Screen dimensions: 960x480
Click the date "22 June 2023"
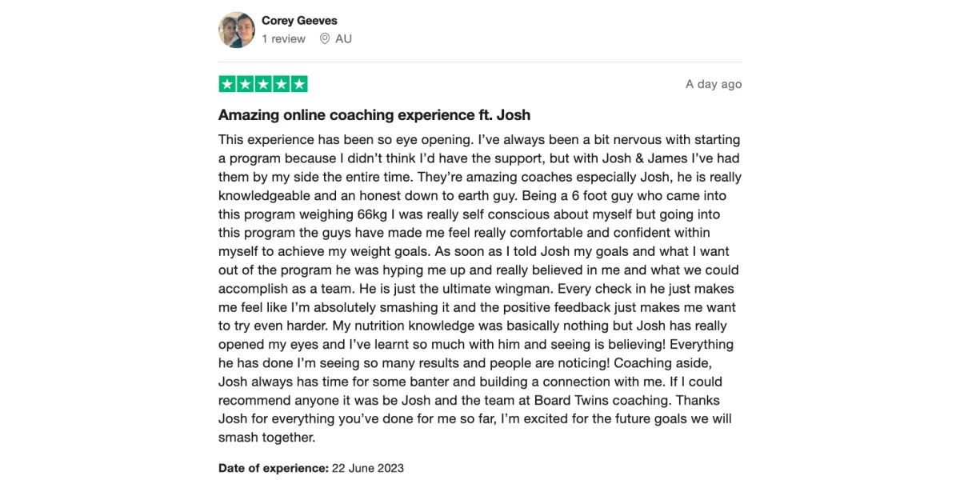pyautogui.click(x=367, y=468)
